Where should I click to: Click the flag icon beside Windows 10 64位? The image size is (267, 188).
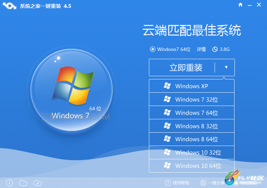tap(167, 165)
